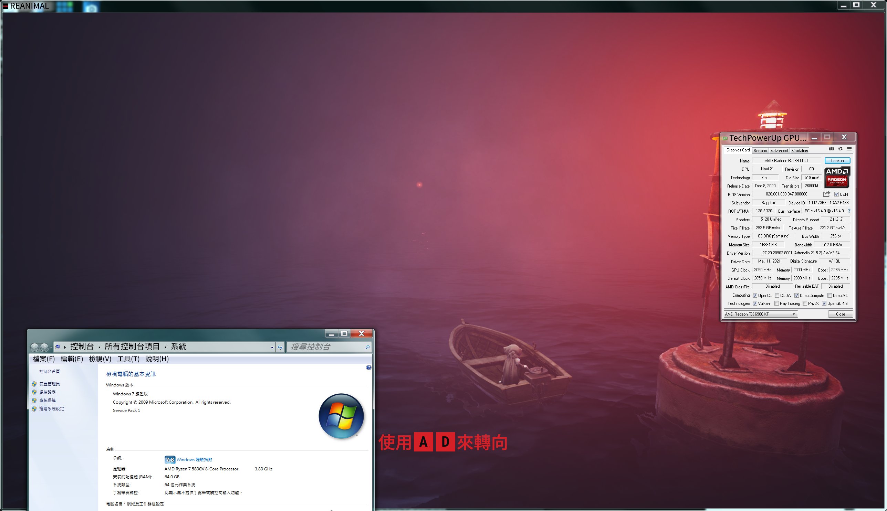This screenshot has width=887, height=511.
Task: Switch to the Sensors tab
Action: (x=760, y=151)
